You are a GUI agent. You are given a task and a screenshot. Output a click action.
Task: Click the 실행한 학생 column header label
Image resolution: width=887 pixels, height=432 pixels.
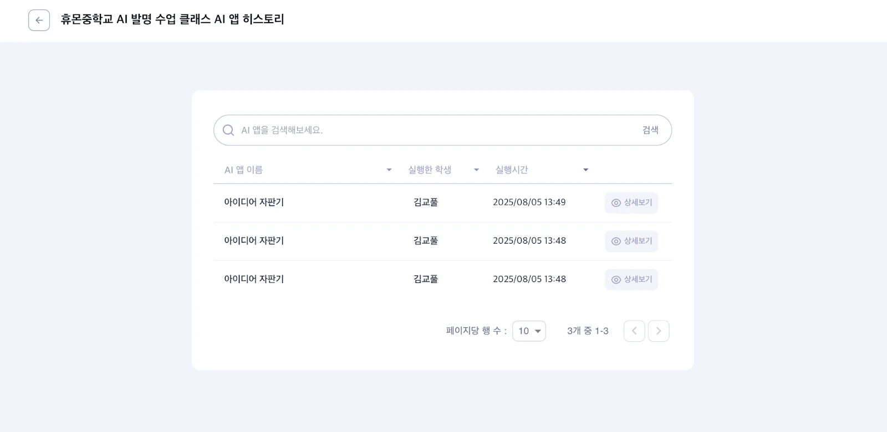coord(430,170)
